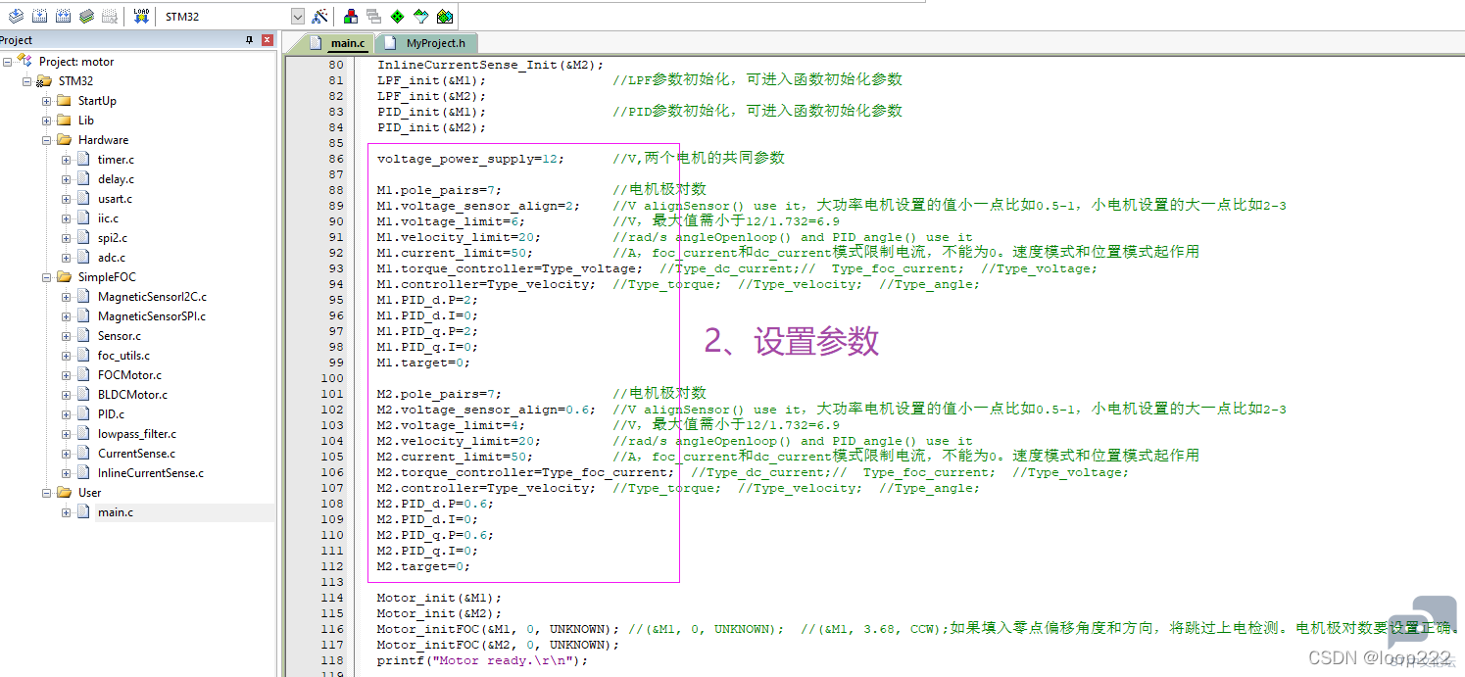This screenshot has height=677, width=1465.
Task: Click Select Software Packs funnel icon
Action: click(x=420, y=16)
